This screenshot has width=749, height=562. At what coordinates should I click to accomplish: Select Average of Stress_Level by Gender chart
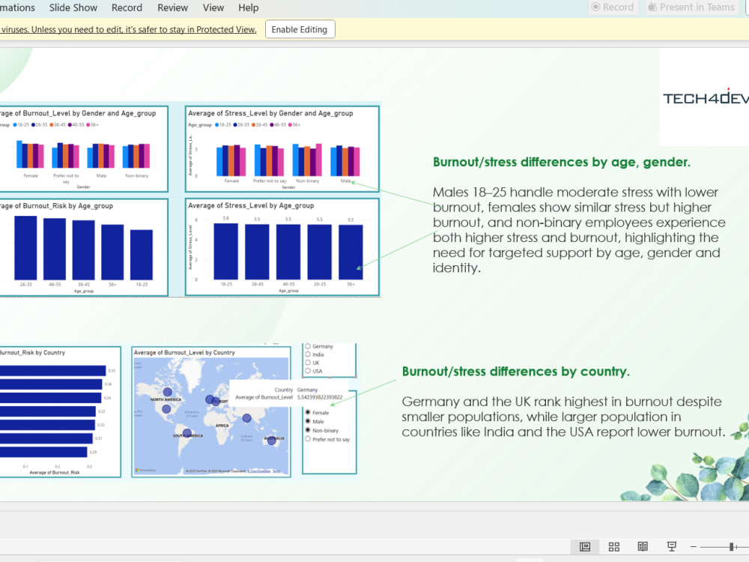click(x=282, y=148)
